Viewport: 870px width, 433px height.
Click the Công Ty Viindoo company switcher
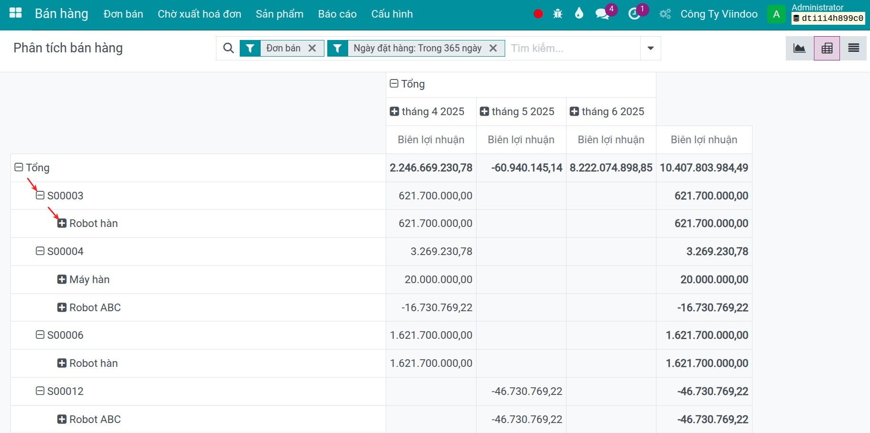tap(719, 14)
